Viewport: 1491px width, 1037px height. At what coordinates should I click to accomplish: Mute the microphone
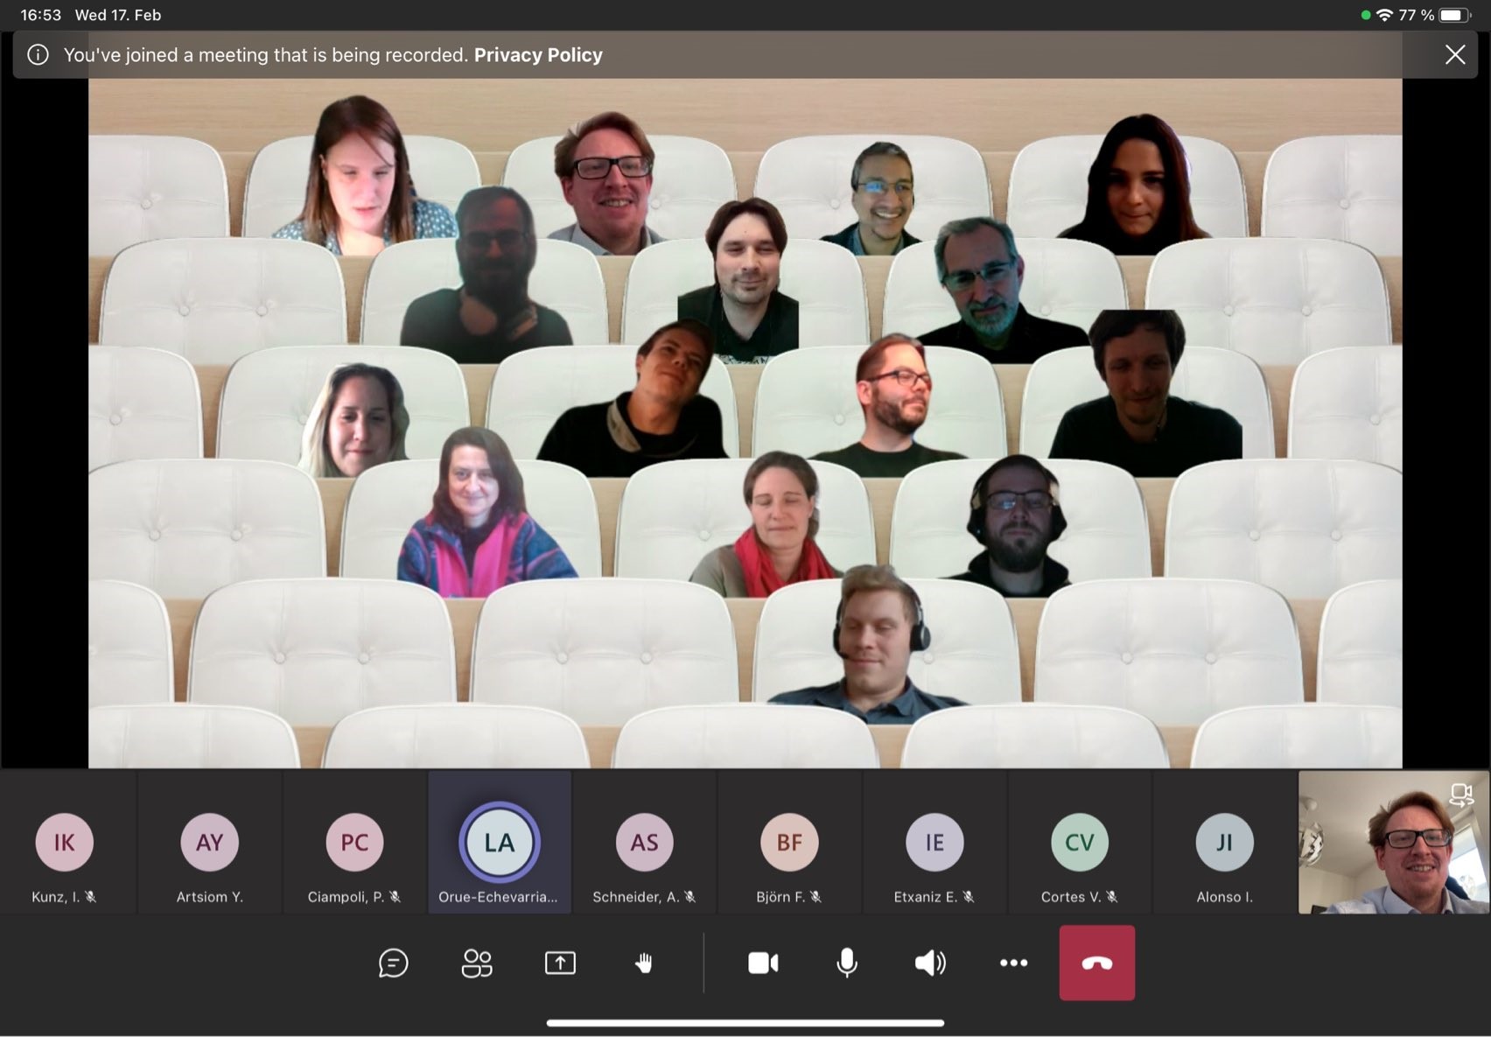pos(846,963)
